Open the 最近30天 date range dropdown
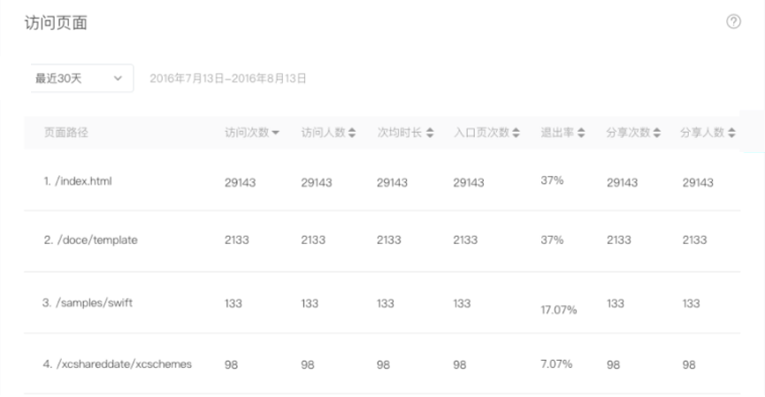 82,78
